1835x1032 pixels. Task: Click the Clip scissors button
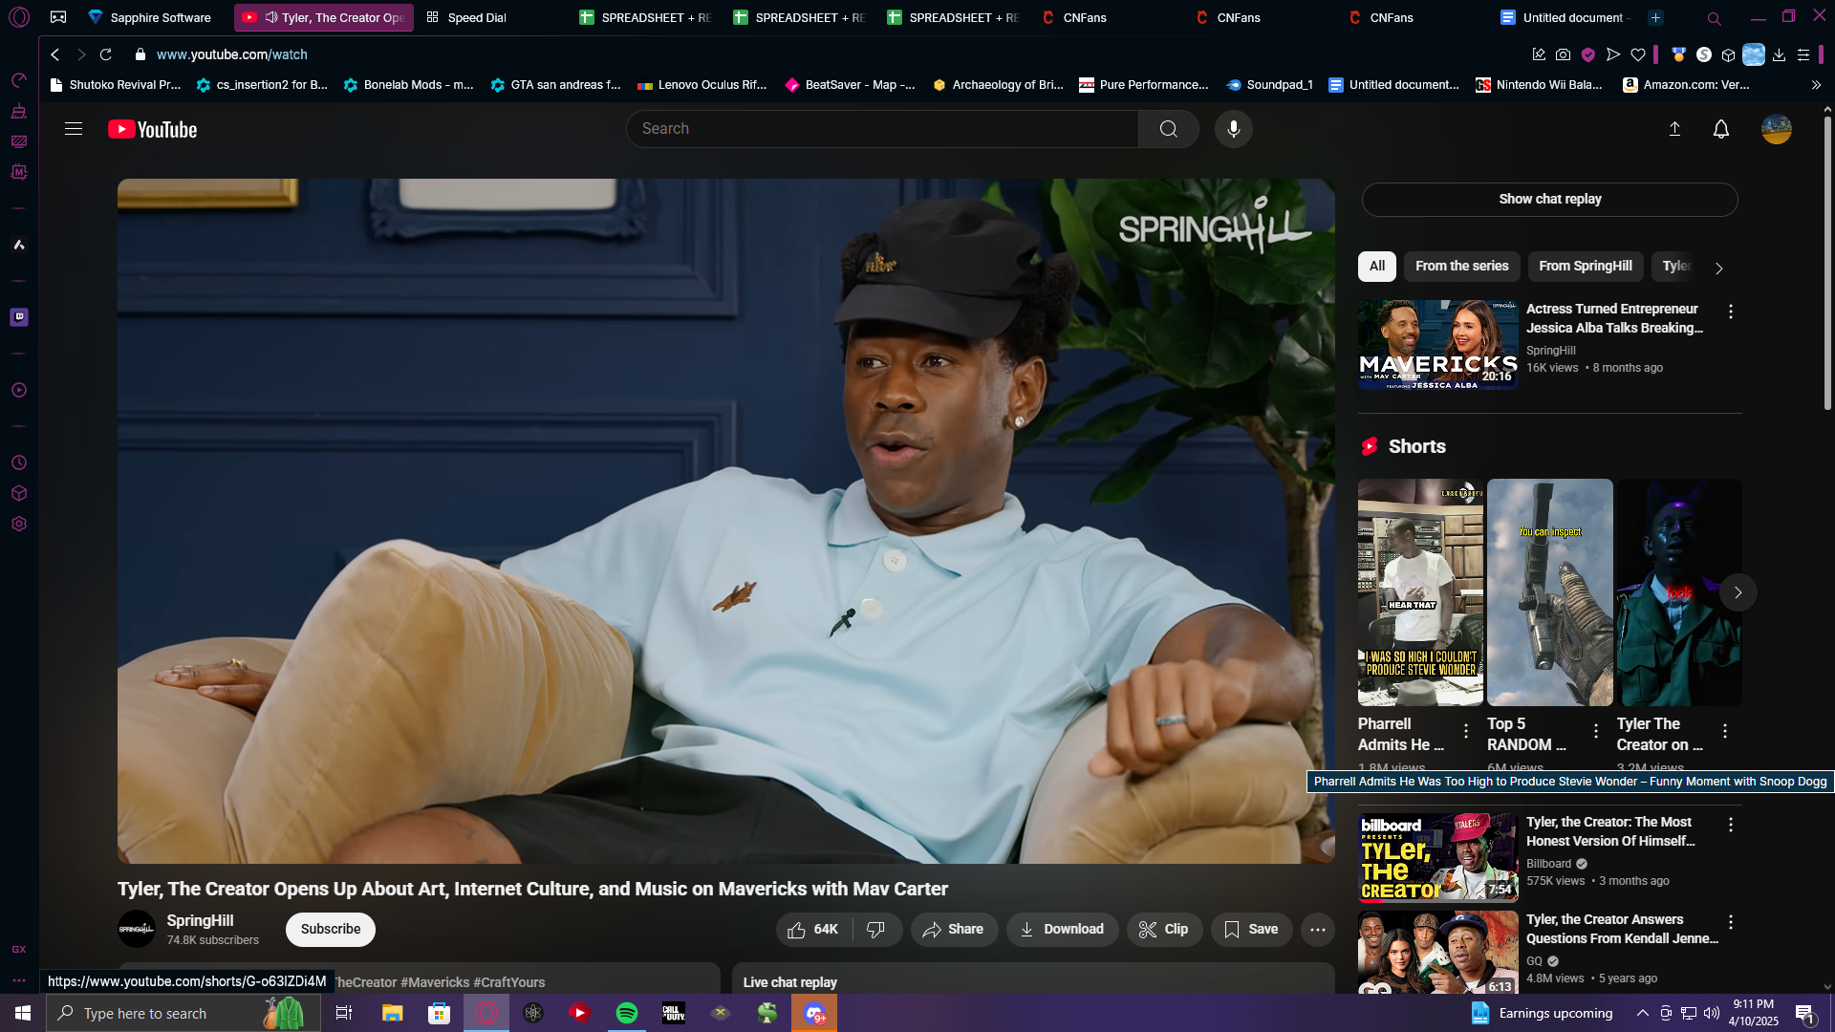coord(1163,929)
